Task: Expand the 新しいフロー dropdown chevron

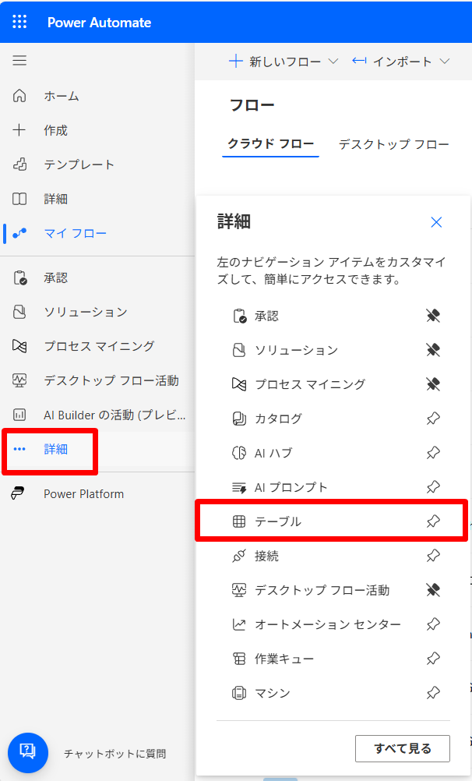Action: click(333, 62)
